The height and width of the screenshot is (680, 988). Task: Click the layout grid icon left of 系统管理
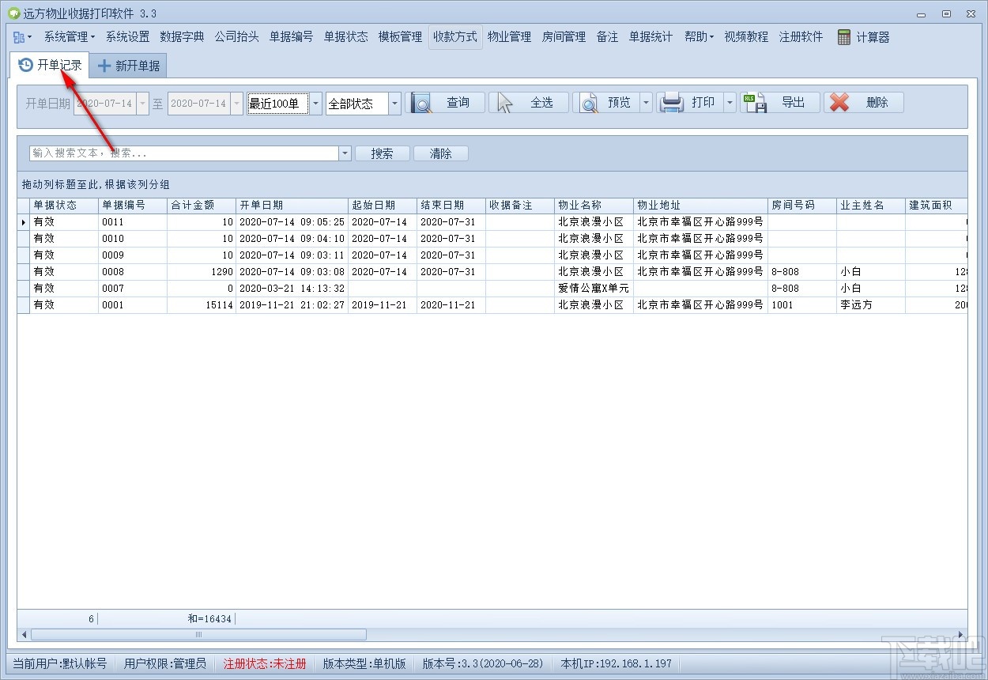click(x=19, y=36)
